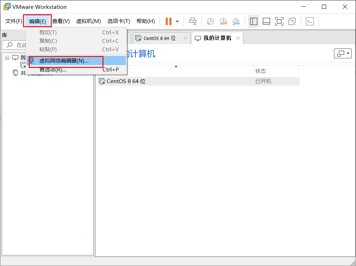356x266 pixels.
Task: Collapse the My Computer tree node
Action: pyautogui.click(x=7, y=58)
